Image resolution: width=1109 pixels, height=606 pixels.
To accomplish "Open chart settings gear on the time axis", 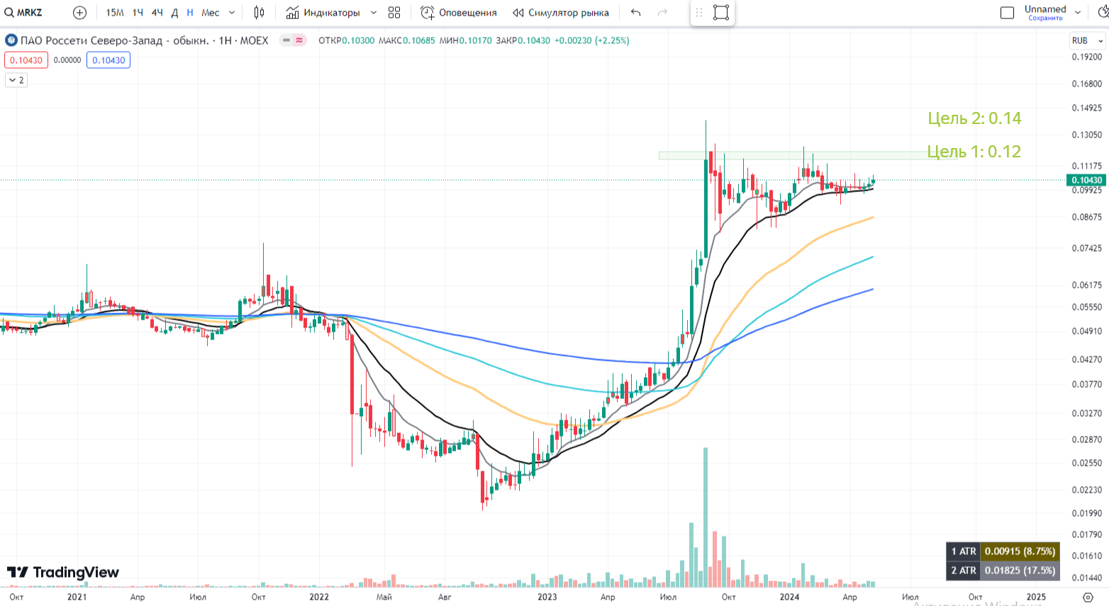I will (1088, 597).
